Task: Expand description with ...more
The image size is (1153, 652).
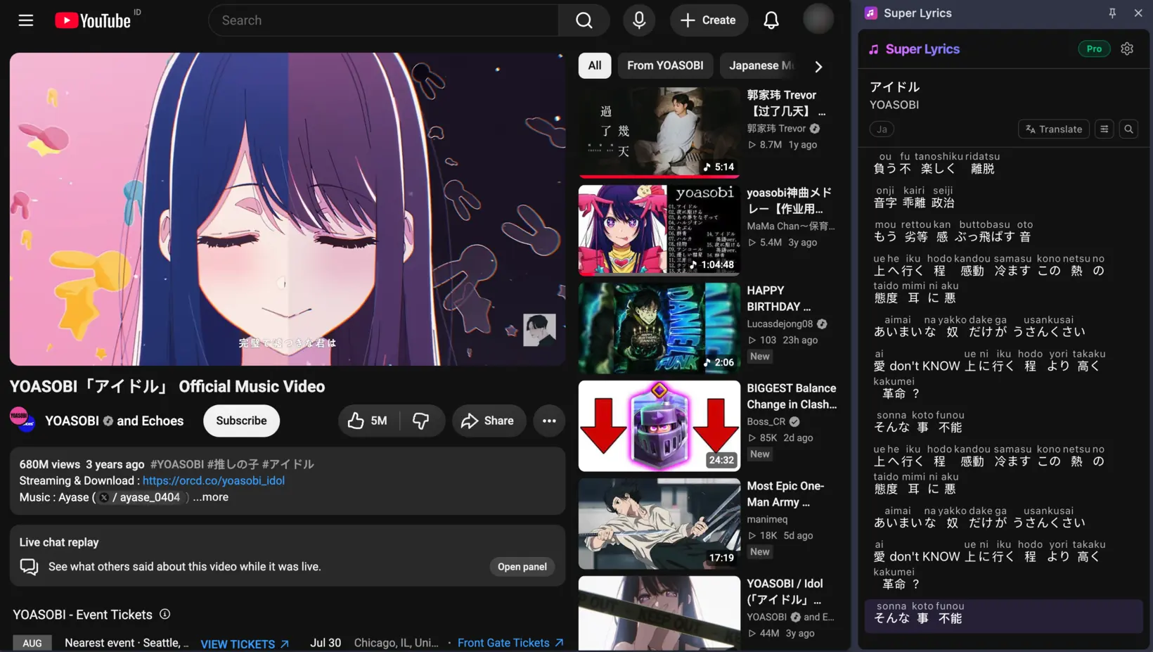Action: [x=211, y=497]
